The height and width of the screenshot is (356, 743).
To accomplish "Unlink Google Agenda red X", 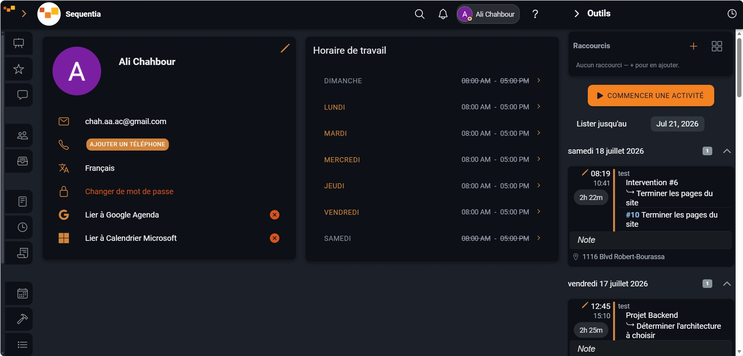I will (x=275, y=215).
